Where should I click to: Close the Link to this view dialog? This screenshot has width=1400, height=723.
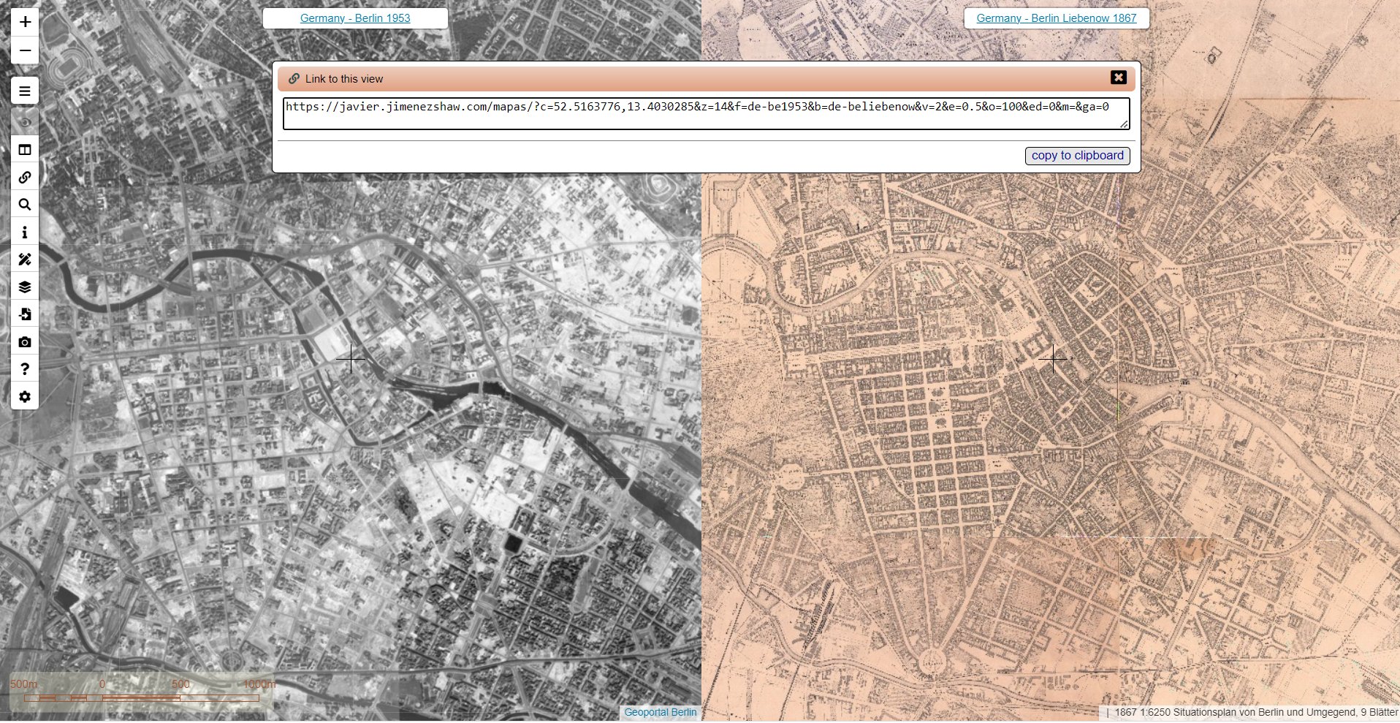tap(1118, 77)
